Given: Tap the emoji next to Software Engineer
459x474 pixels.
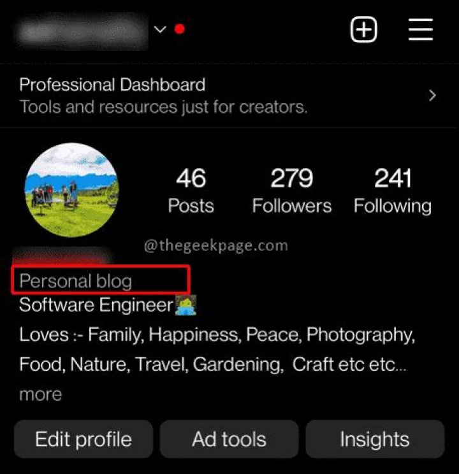Looking at the screenshot, I should click(x=186, y=305).
